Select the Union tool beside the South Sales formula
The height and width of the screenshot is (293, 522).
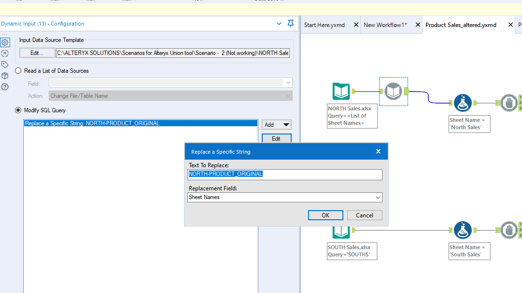coord(509,230)
